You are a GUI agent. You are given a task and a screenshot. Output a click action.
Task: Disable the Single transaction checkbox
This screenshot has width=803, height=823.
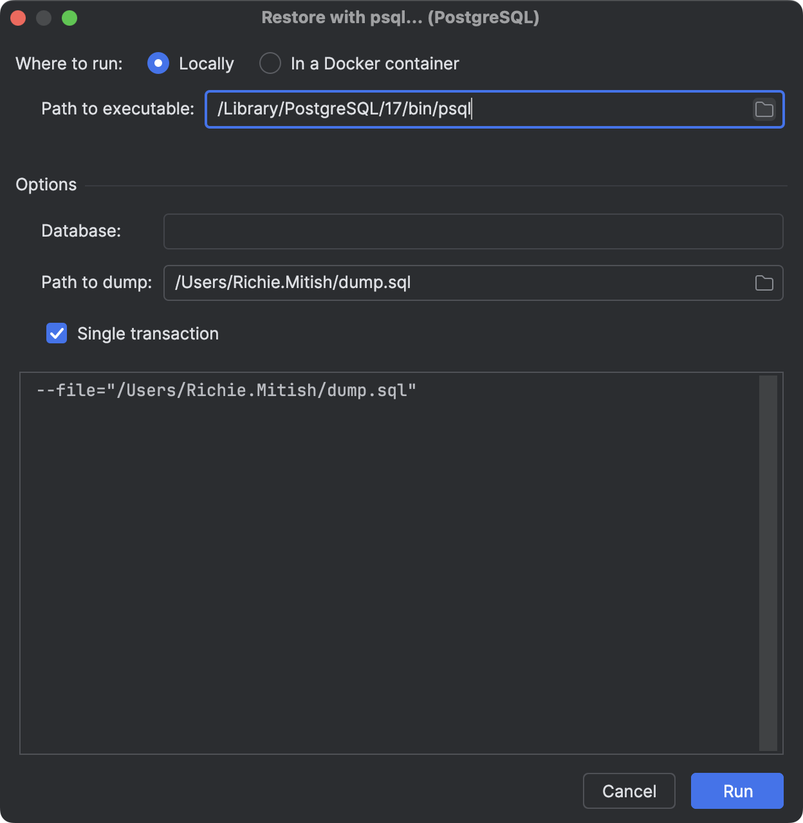(56, 333)
